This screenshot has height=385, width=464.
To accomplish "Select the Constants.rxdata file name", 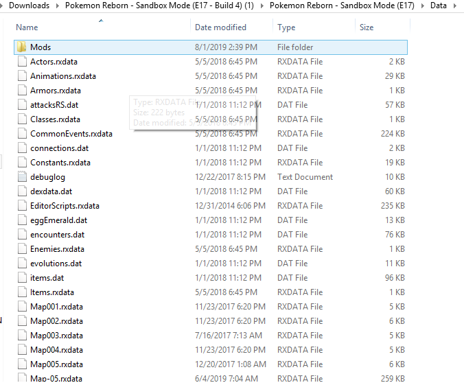I will pos(60,163).
